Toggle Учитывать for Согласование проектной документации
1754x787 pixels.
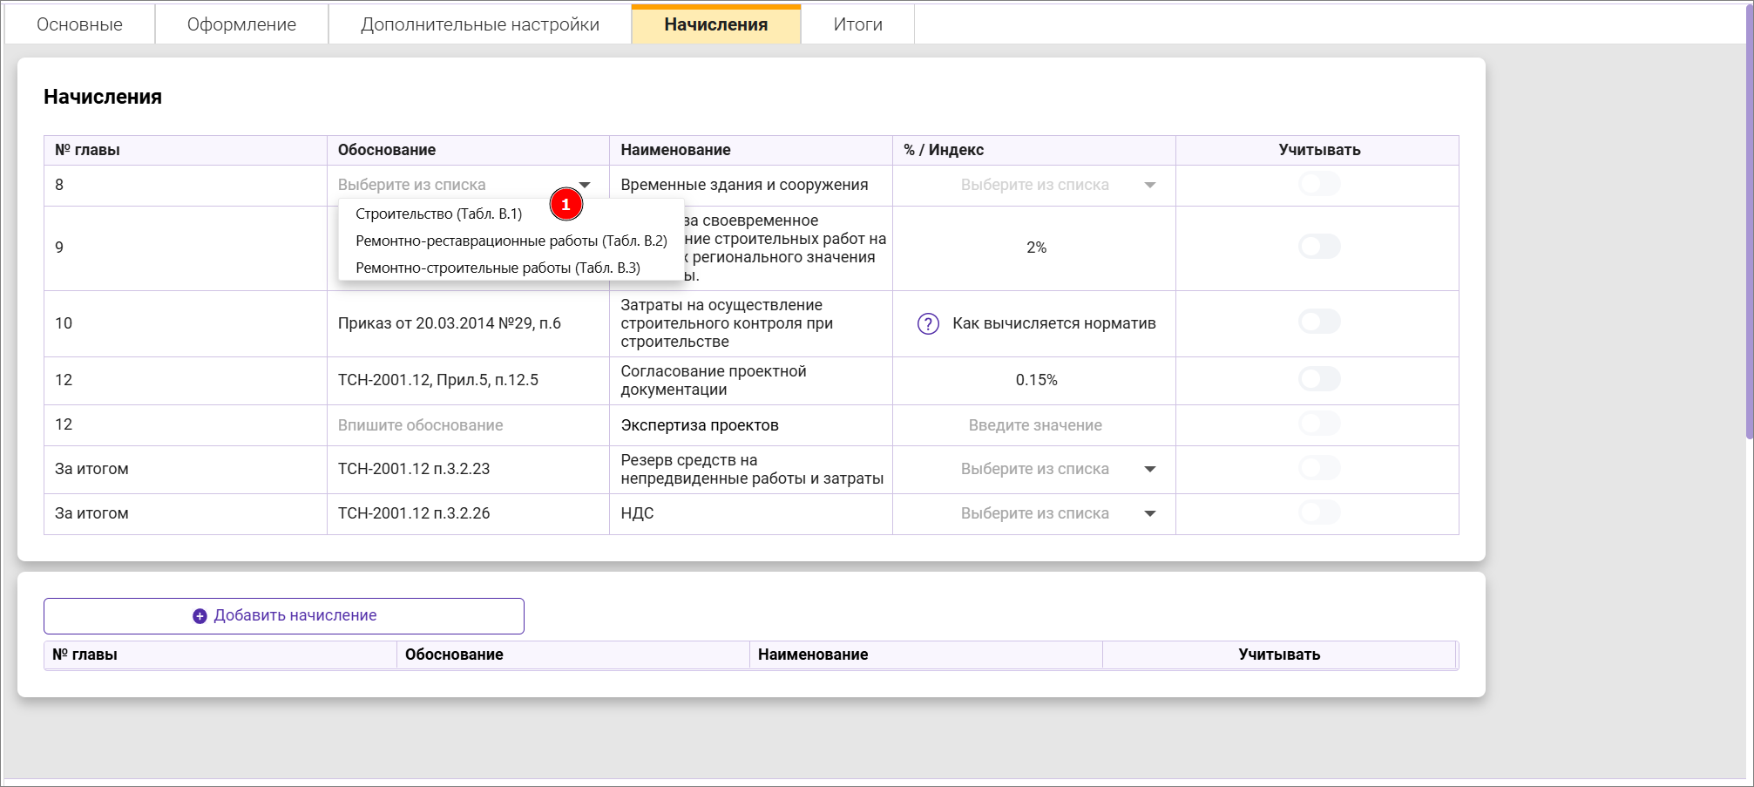(x=1318, y=379)
